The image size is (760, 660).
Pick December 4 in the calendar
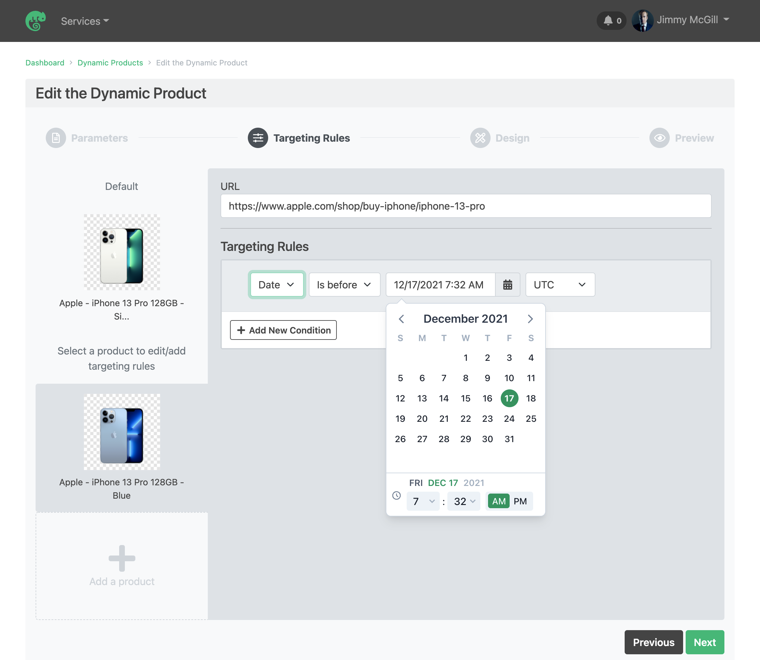(x=531, y=358)
